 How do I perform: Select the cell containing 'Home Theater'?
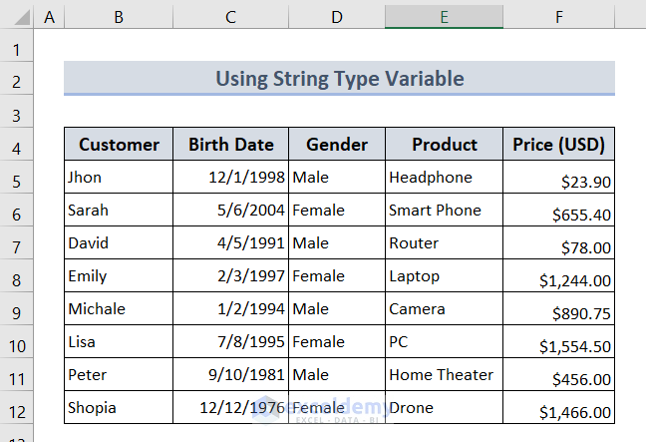pyautogui.click(x=444, y=375)
